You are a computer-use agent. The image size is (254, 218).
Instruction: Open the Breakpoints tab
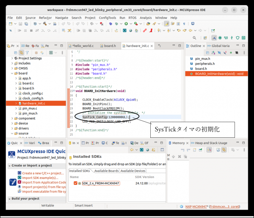coord(44,143)
